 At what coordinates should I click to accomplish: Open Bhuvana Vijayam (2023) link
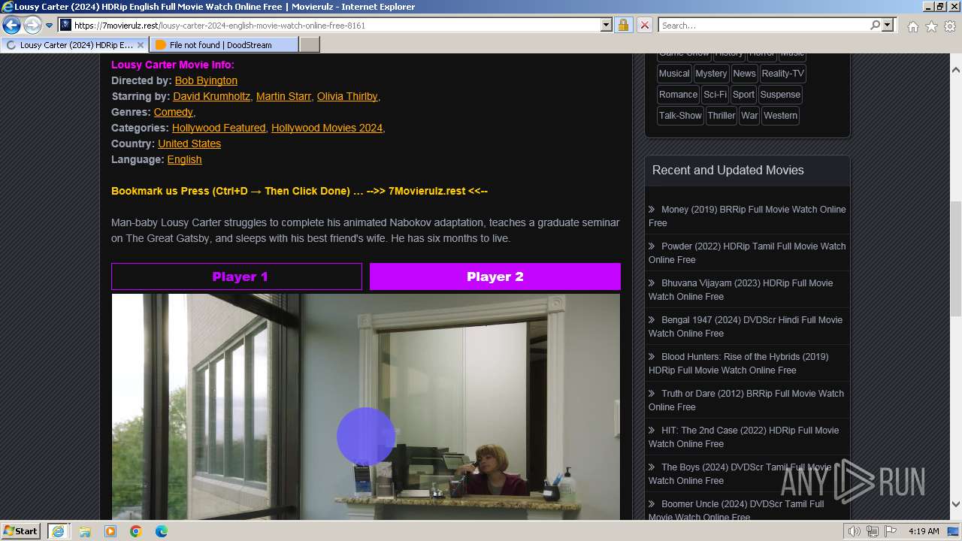point(741,289)
